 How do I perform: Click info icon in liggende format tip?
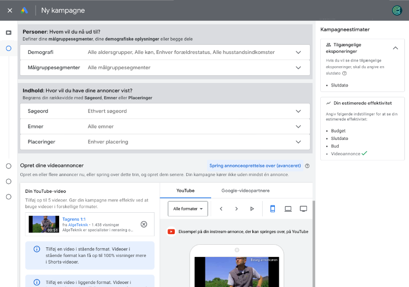tap(37, 282)
